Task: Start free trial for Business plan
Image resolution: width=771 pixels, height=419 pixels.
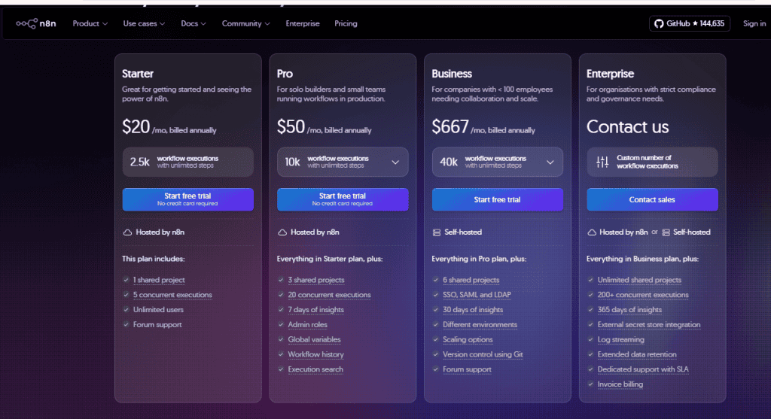Action: [x=497, y=200]
